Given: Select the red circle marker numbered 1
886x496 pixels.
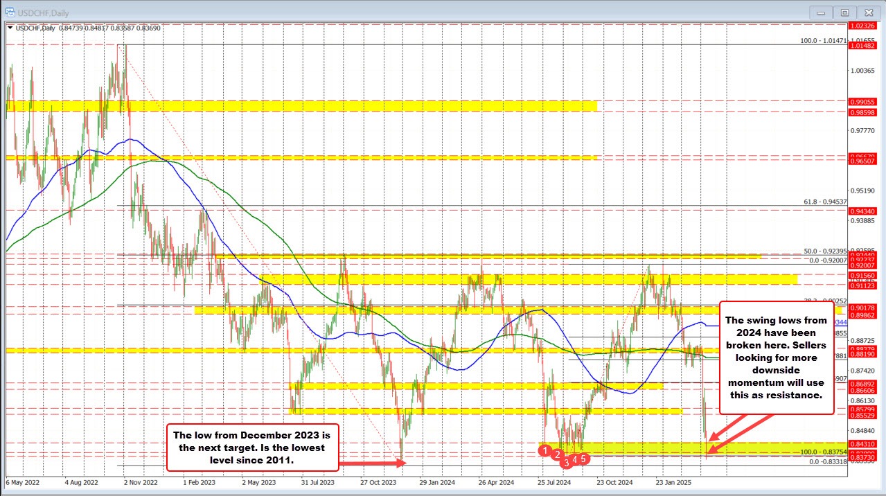Looking at the screenshot, I should (546, 451).
